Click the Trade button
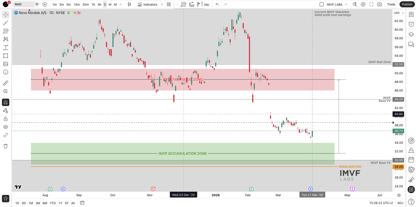This screenshot has height=207, width=416. [391, 4]
